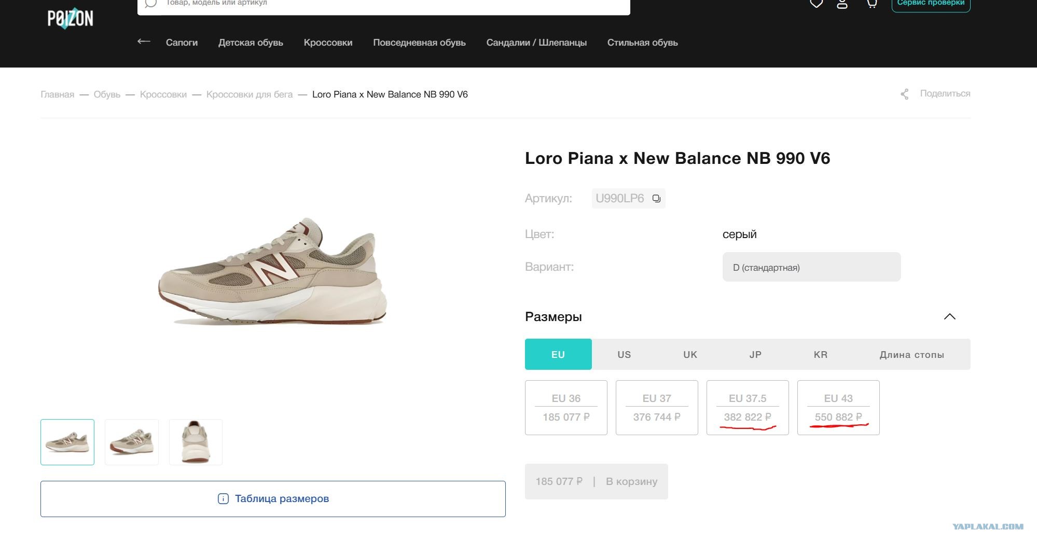Click the POIZON logo

[70, 19]
